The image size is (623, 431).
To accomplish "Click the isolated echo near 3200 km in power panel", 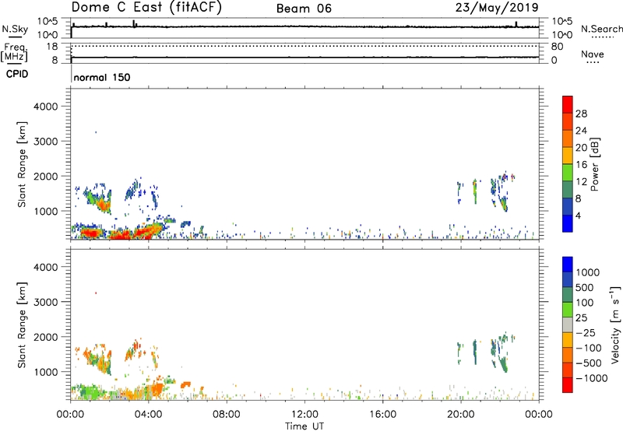I will pyautogui.click(x=96, y=132).
